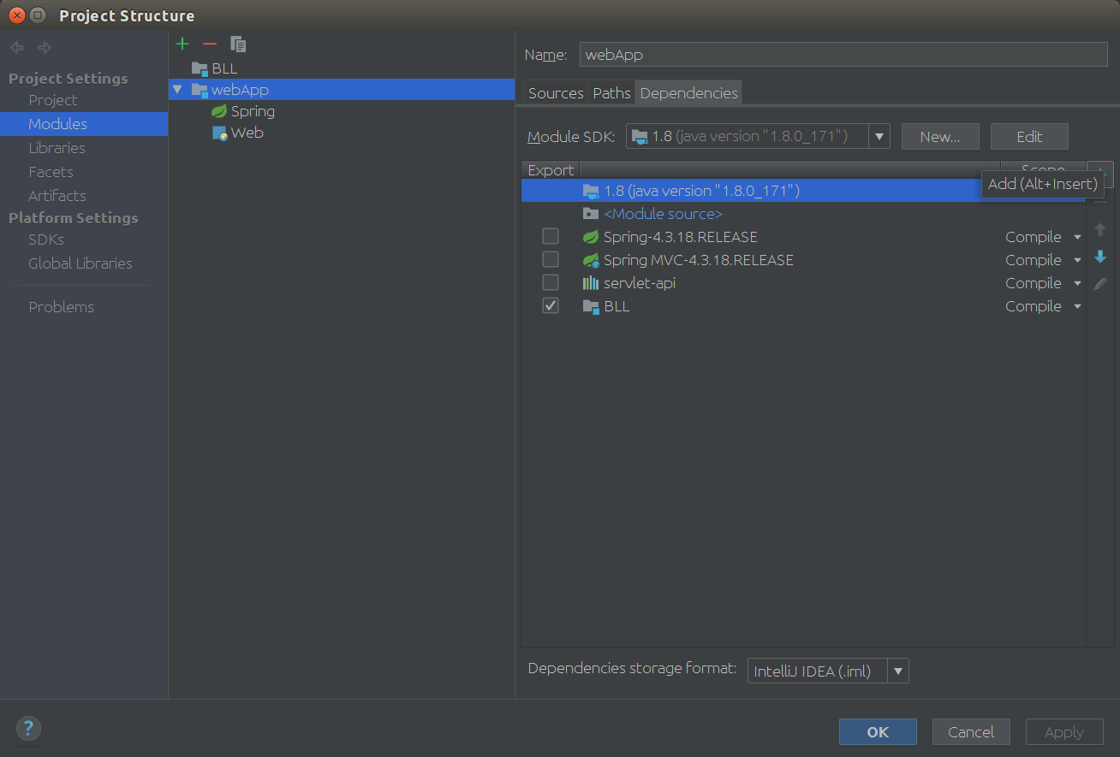Open scope dropdown for BLL
Screen dimensions: 1120x757
pos(1077,307)
